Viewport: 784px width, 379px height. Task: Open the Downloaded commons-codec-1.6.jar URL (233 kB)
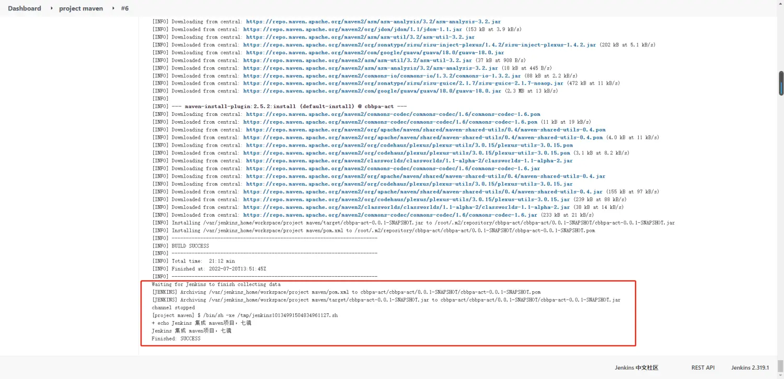[x=390, y=215]
